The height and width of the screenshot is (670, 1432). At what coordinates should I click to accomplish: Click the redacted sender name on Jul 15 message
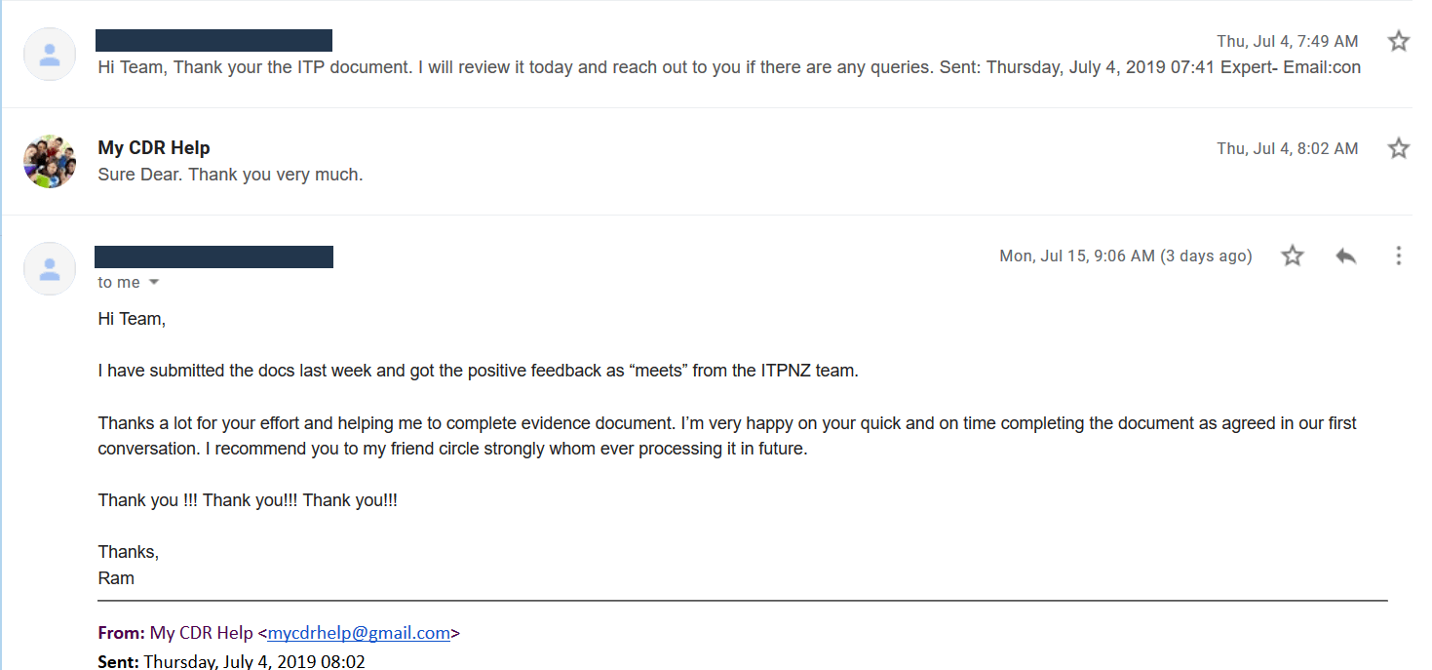coord(213,256)
